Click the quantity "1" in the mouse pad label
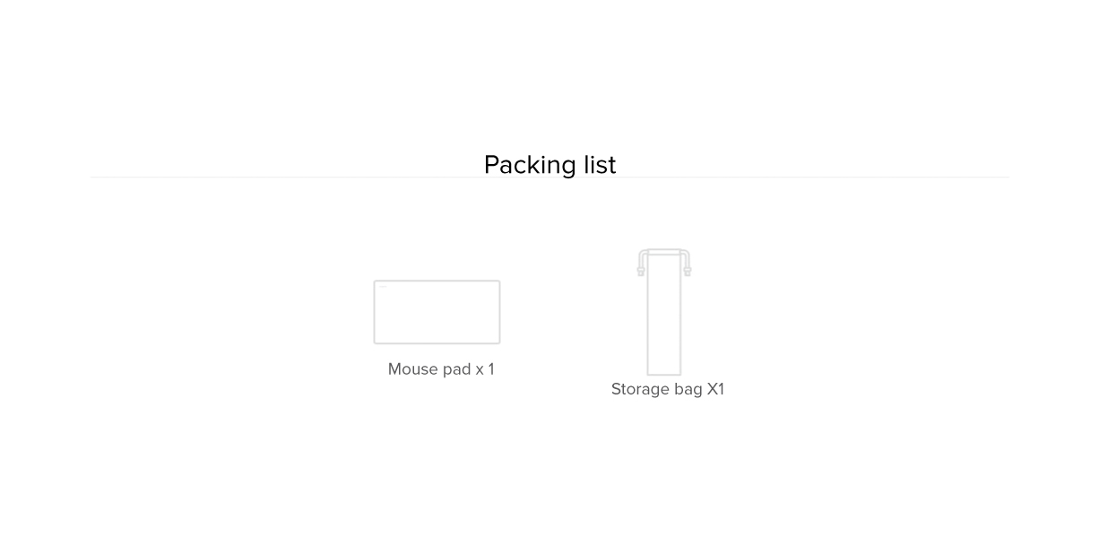 [490, 369]
